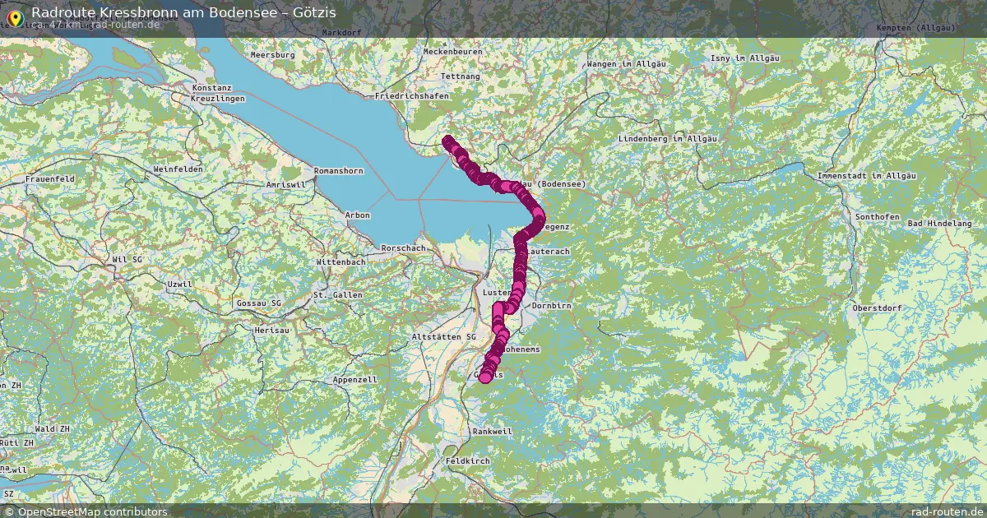Click the route start marker near Kressbronn
The image size is (987, 518).
coord(448,141)
